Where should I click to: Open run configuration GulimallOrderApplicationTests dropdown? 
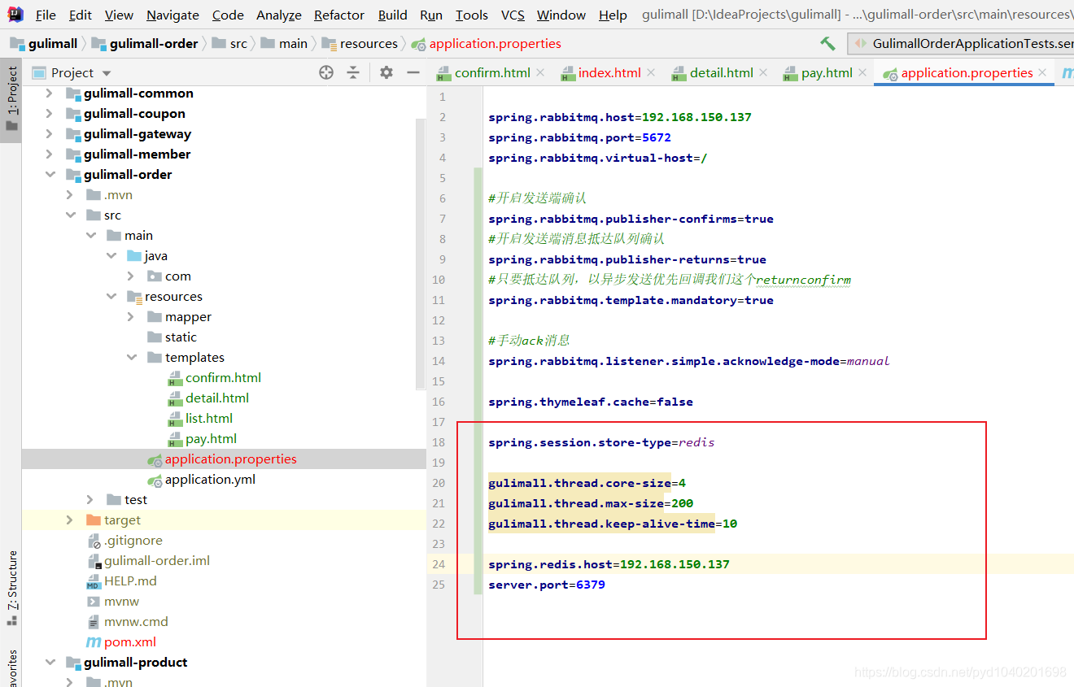click(x=961, y=44)
